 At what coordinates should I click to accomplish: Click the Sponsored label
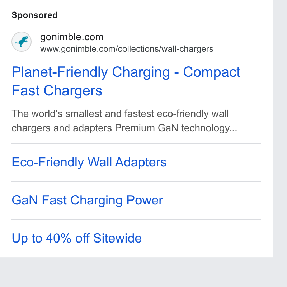[x=34, y=15]
